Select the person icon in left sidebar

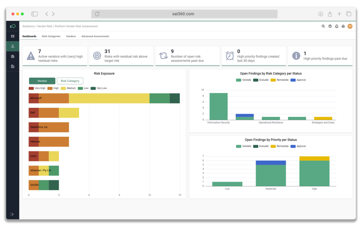pyautogui.click(x=13, y=46)
